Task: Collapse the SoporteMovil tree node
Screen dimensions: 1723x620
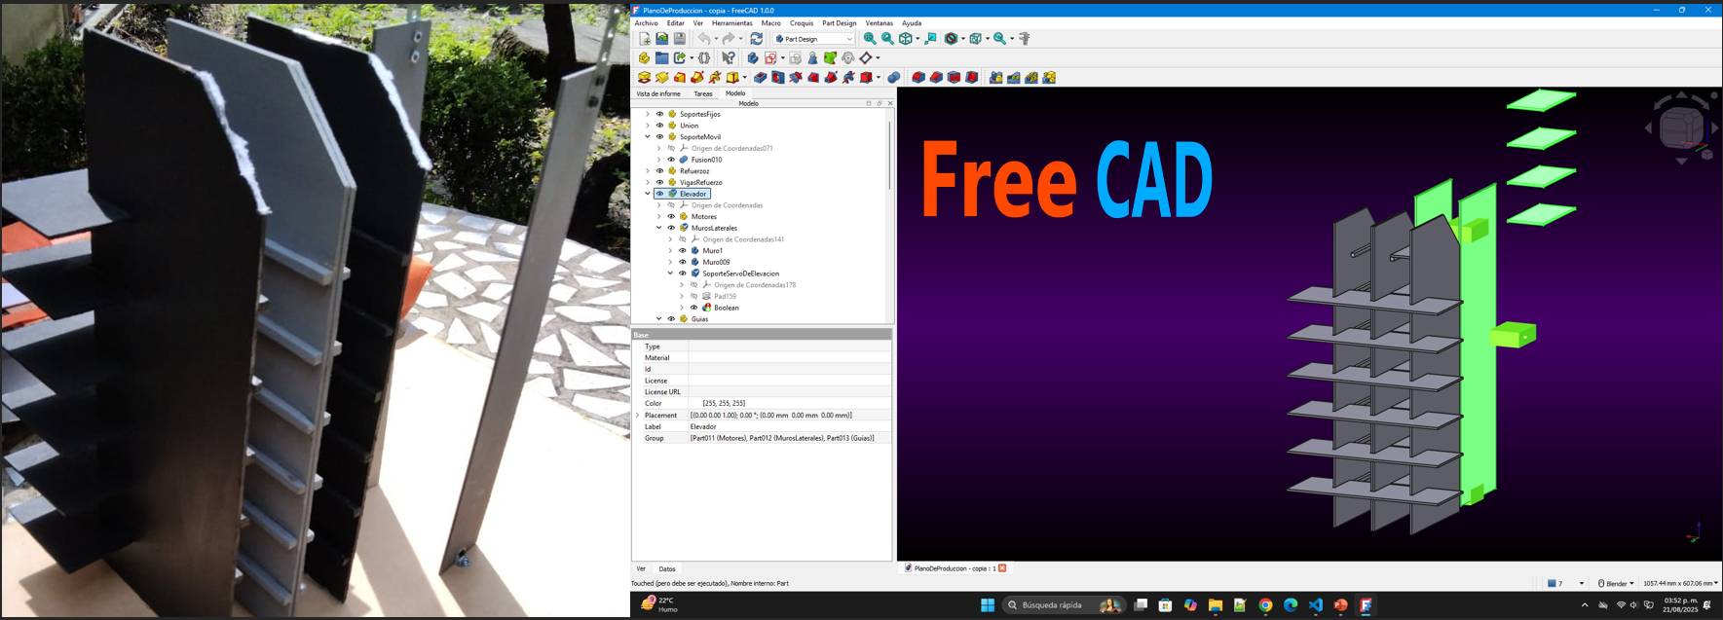Action: coord(648,137)
